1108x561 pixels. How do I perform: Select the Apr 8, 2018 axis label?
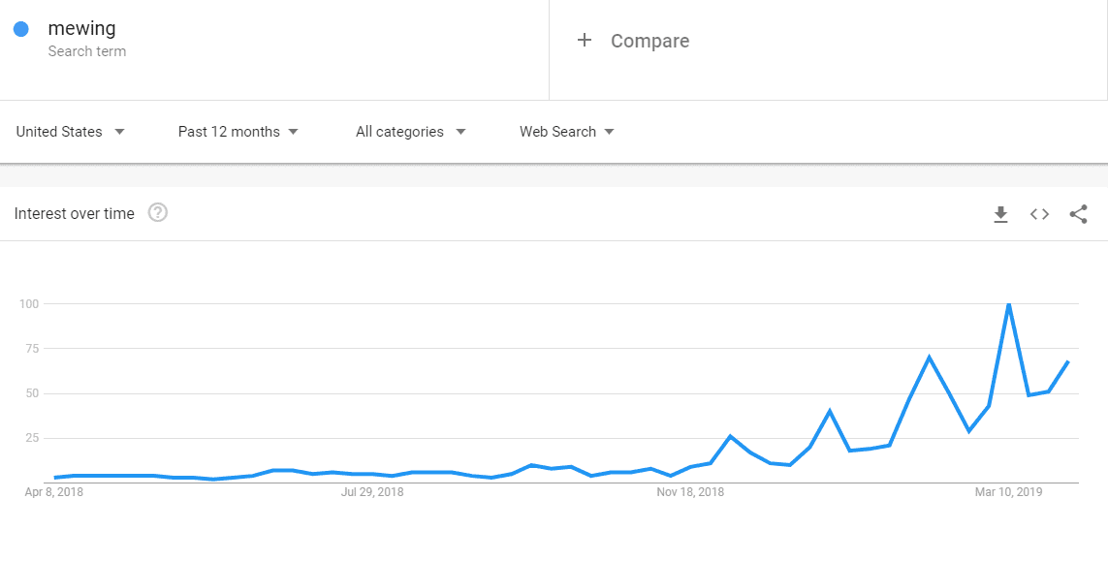53,492
